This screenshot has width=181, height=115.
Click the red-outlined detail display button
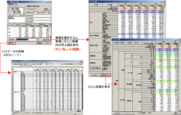click(106, 75)
